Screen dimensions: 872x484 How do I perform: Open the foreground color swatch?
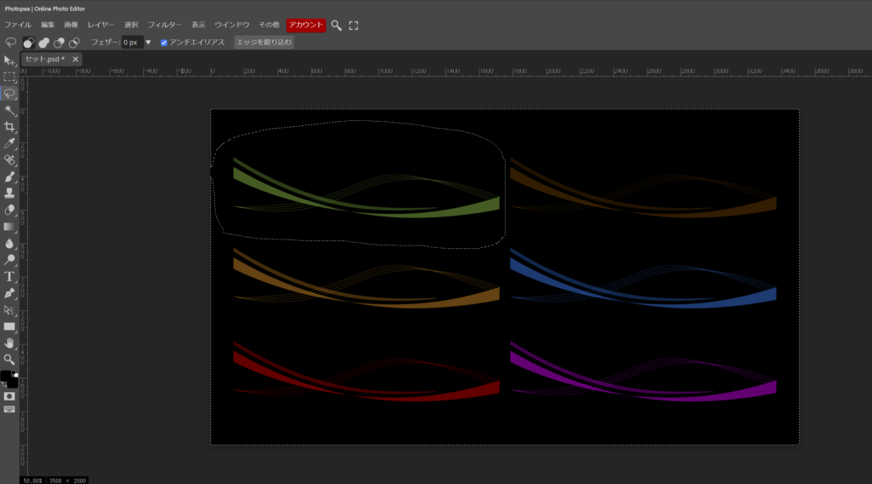coord(6,376)
